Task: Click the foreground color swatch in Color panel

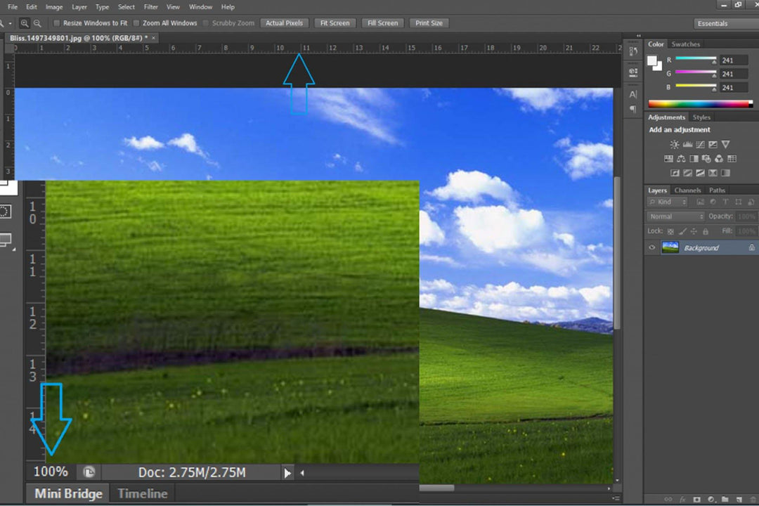Action: coord(652,60)
